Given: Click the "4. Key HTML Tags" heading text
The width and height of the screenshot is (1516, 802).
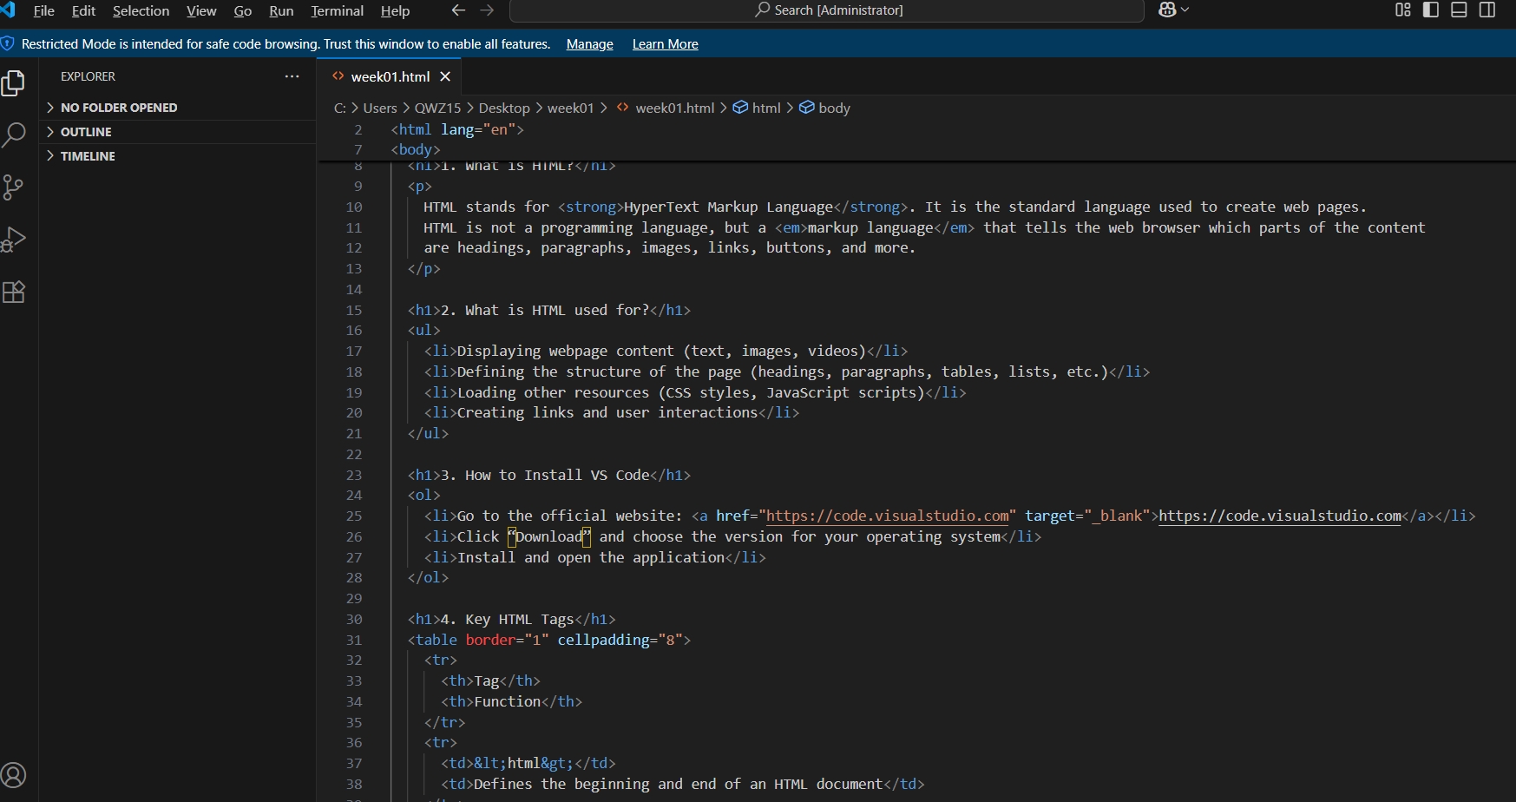Looking at the screenshot, I should pos(508,619).
